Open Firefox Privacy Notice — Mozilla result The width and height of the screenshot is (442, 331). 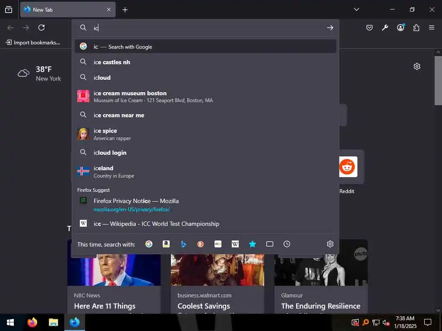tap(205, 205)
